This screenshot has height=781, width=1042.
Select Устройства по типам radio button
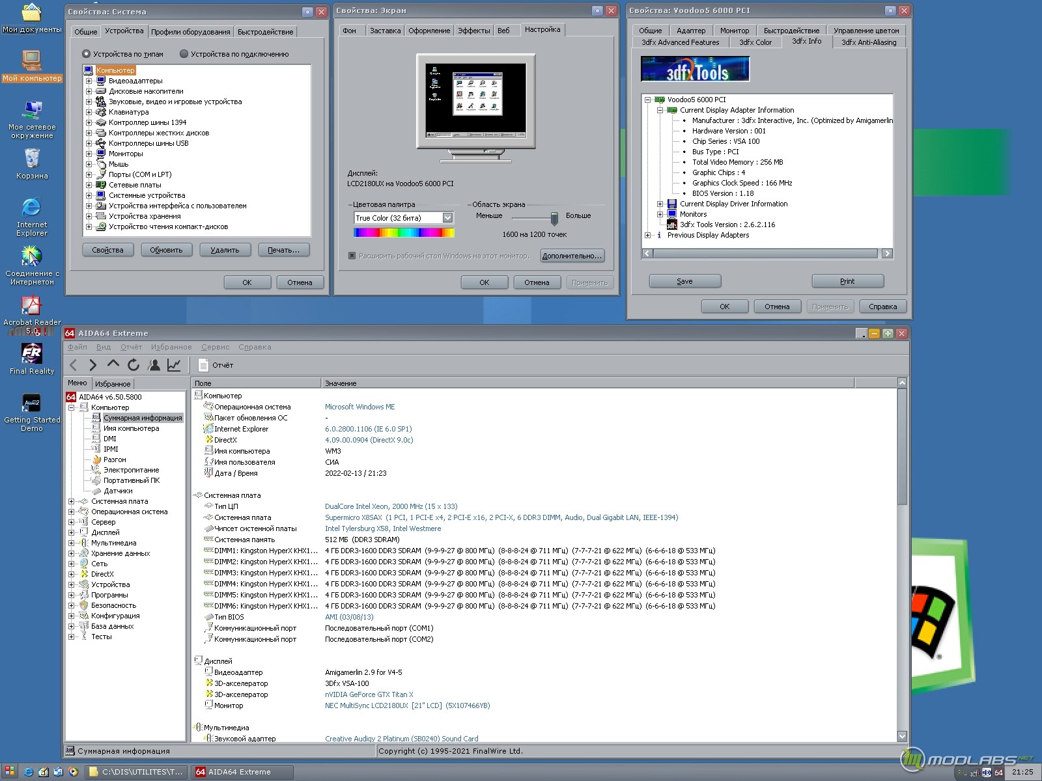tap(86, 54)
